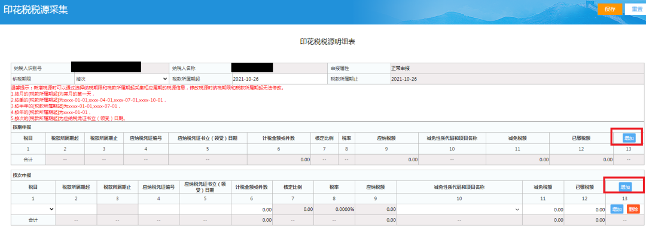Open the 减免性质代码和项目名称 dropdown in data row
Screen dimensions: 646x227
point(459,209)
